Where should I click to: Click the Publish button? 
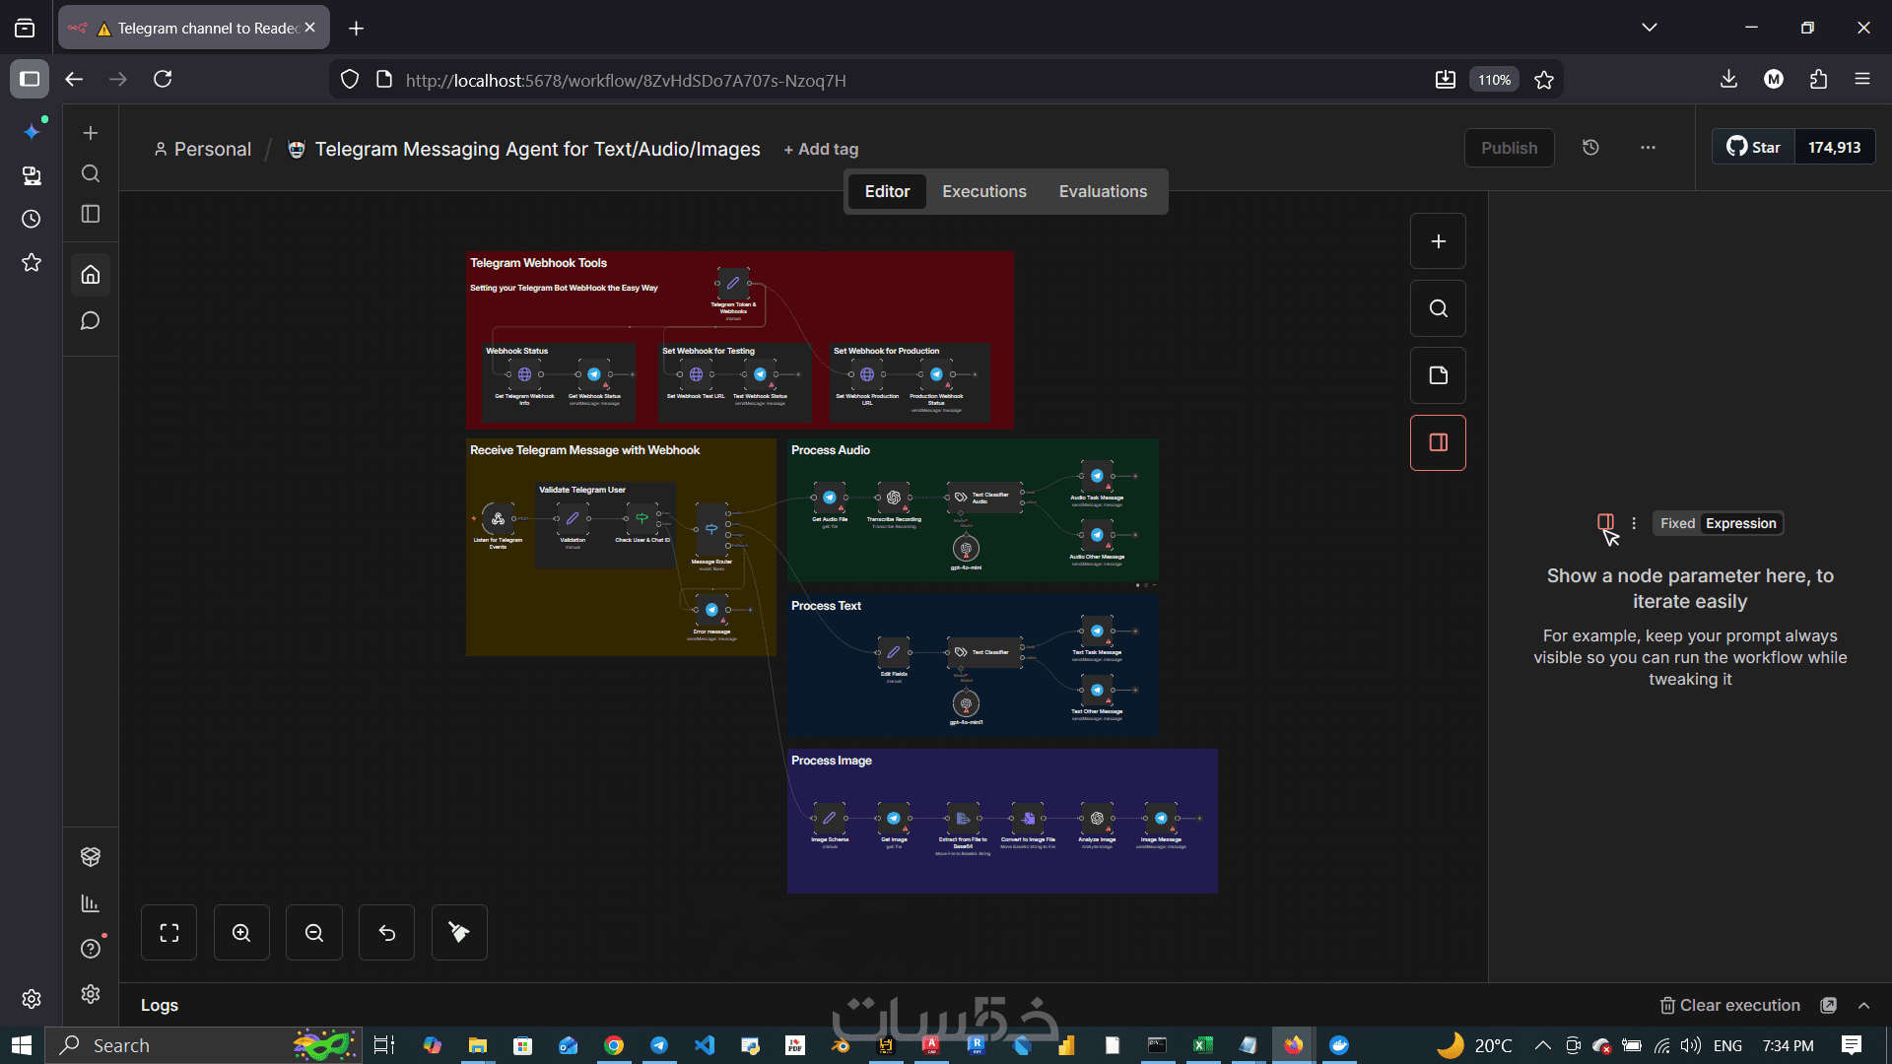click(1509, 148)
